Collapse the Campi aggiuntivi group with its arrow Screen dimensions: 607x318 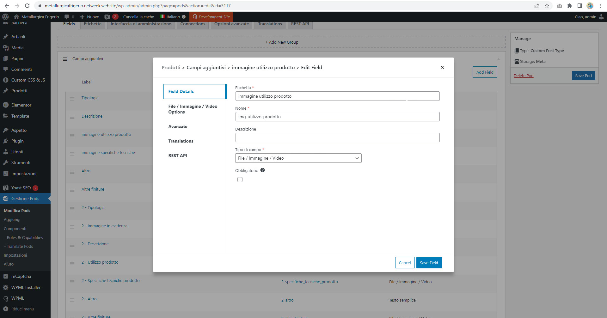tap(499, 58)
